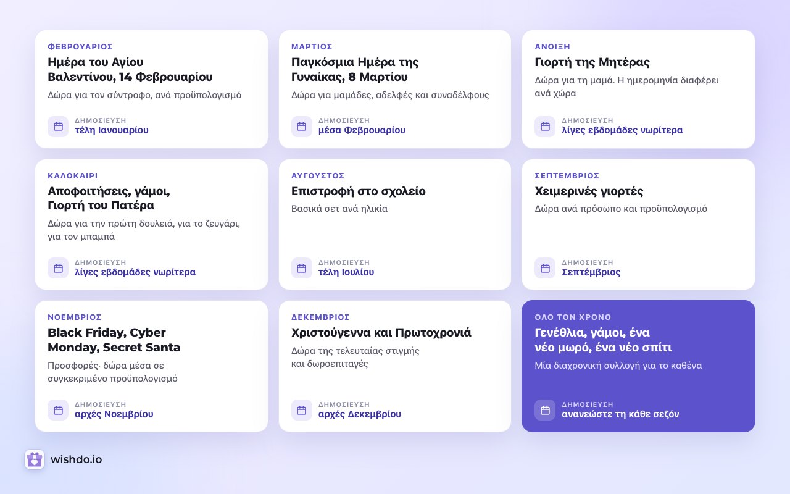Image resolution: width=790 pixels, height=494 pixels.
Task: Click the calendar icon beside ανανεώστε τη κάθε σεζόν
Action: tap(545, 410)
